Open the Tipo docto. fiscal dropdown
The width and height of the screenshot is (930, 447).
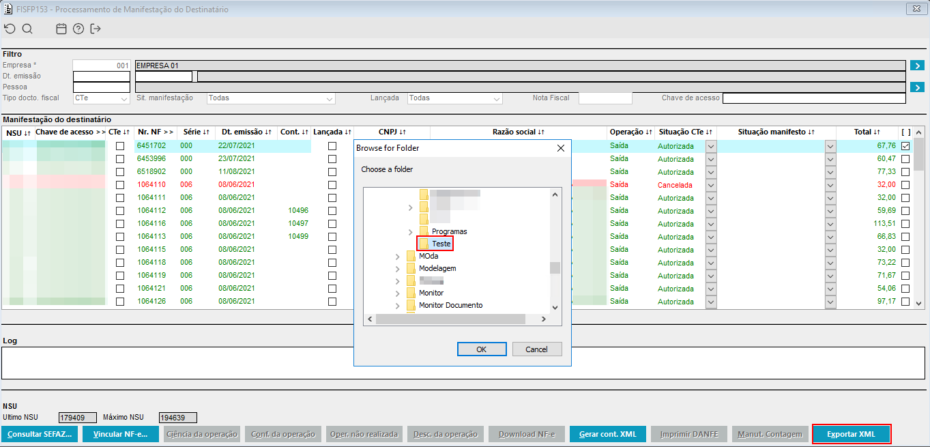point(124,99)
